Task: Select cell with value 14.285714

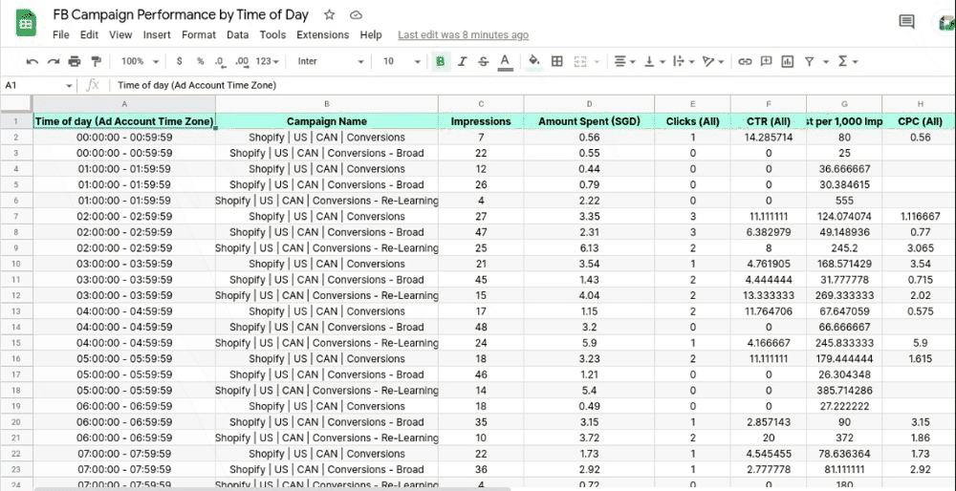Action: coord(769,137)
